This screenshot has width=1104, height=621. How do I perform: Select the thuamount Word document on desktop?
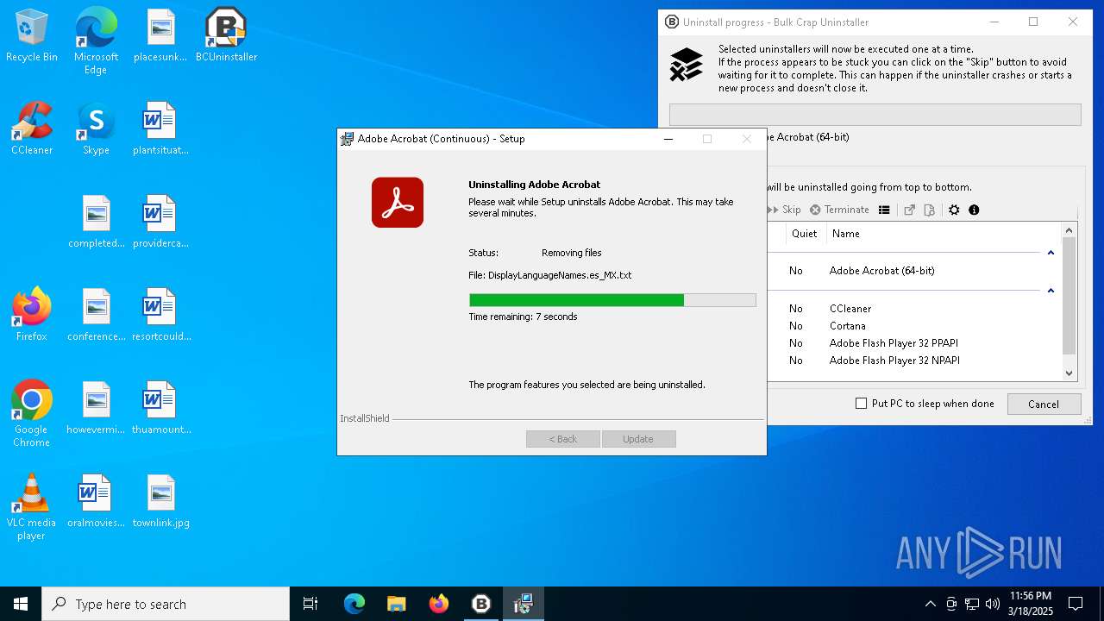(x=161, y=409)
